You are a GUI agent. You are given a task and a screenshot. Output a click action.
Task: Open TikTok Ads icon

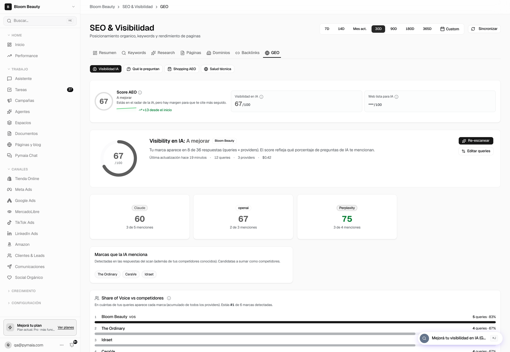click(x=9, y=223)
